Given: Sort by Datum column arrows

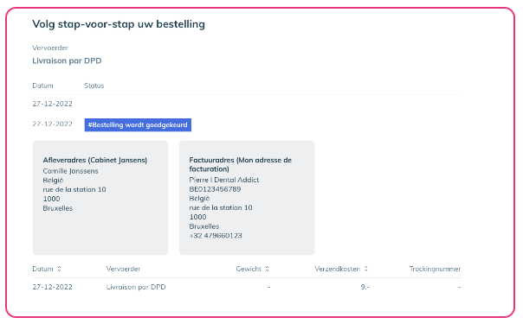Looking at the screenshot, I should click(59, 269).
